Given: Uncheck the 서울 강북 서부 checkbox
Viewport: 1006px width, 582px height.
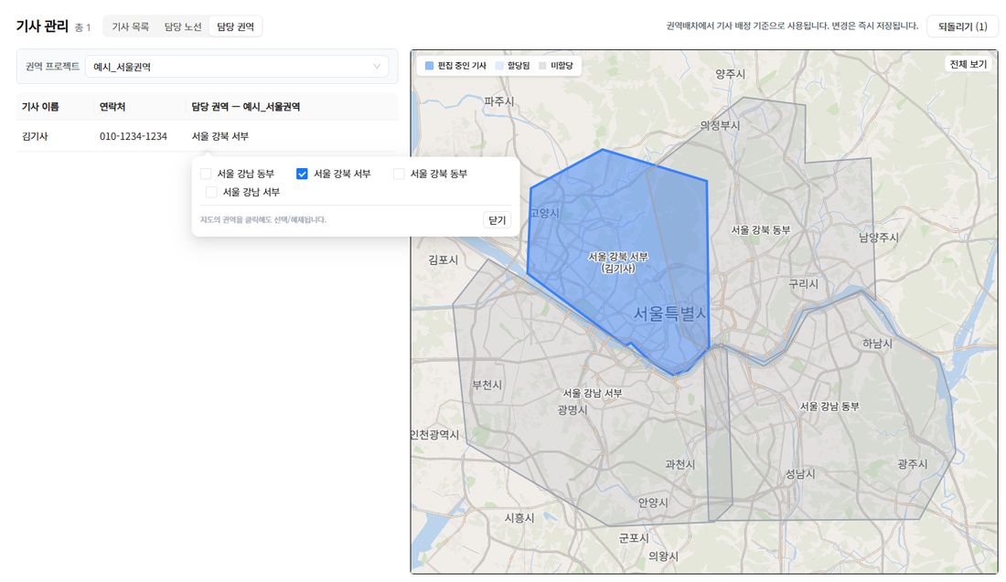Looking at the screenshot, I should [302, 174].
